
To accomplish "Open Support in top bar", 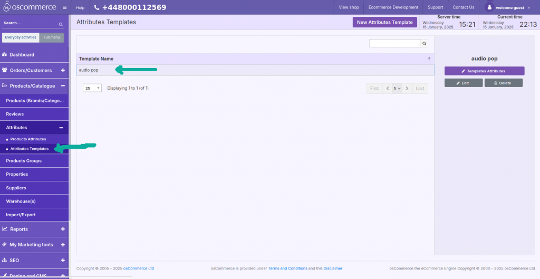I will (435, 7).
